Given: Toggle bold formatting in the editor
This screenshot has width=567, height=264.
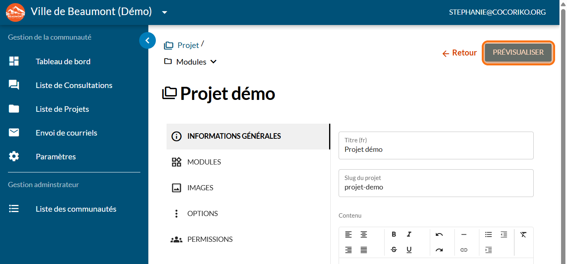Looking at the screenshot, I should [x=394, y=234].
